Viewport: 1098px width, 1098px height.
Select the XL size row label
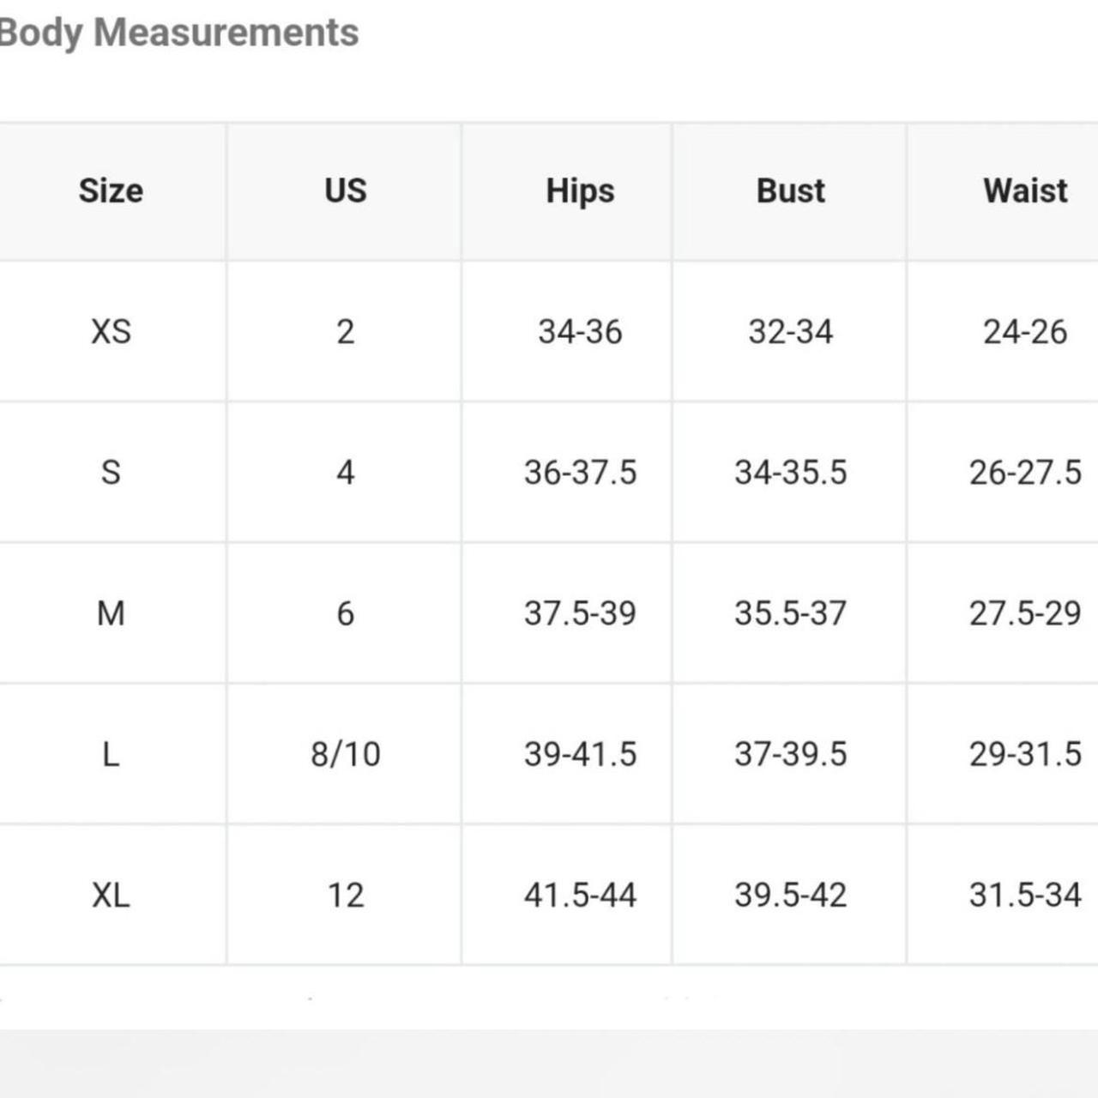coord(111,895)
